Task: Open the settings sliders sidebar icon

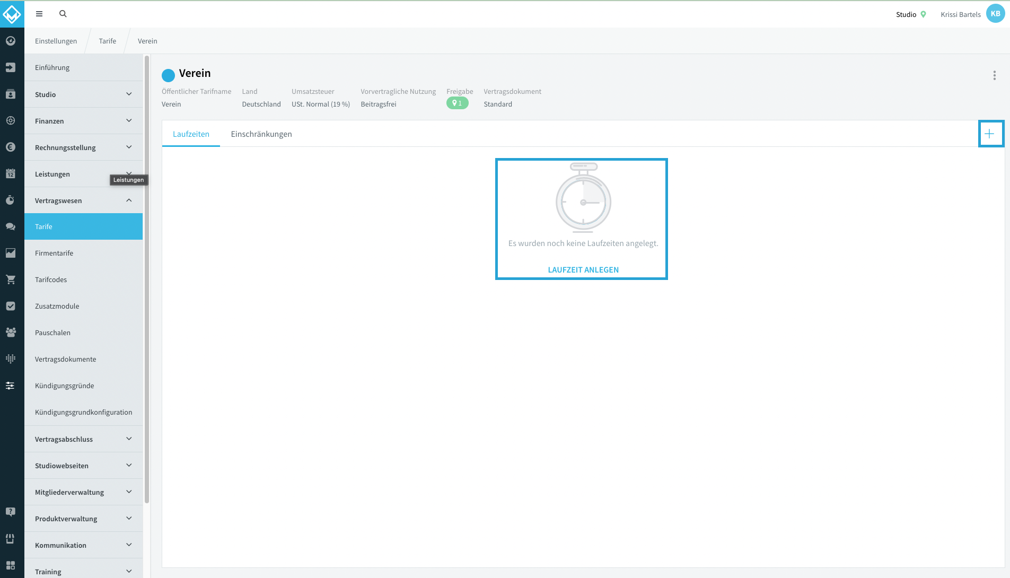Action: pos(11,386)
